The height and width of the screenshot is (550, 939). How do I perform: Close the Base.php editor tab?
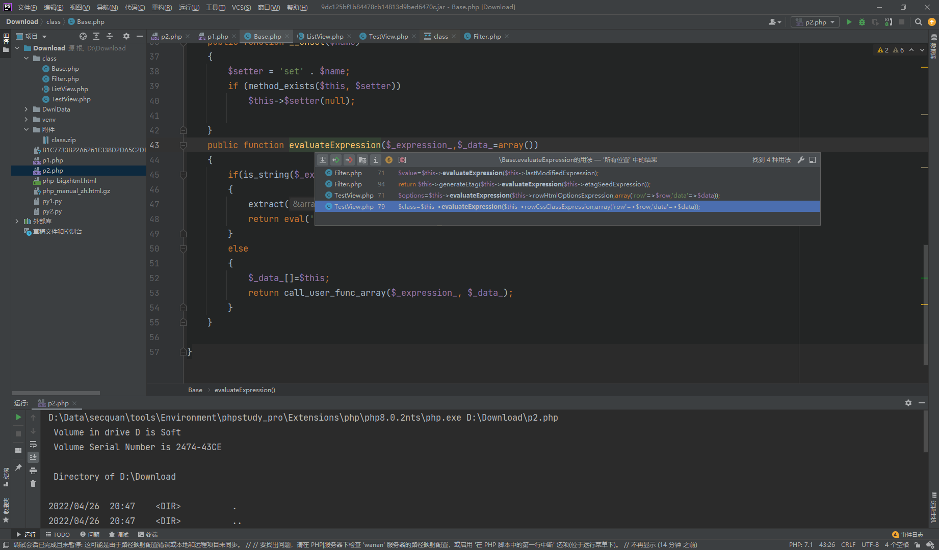[x=287, y=36]
